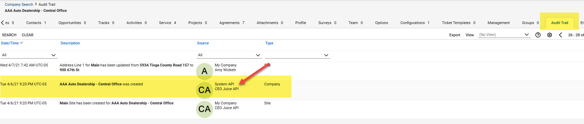Open the Tracks tab

(106, 23)
